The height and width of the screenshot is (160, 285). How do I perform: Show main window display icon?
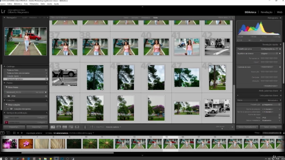[x=2, y=133]
